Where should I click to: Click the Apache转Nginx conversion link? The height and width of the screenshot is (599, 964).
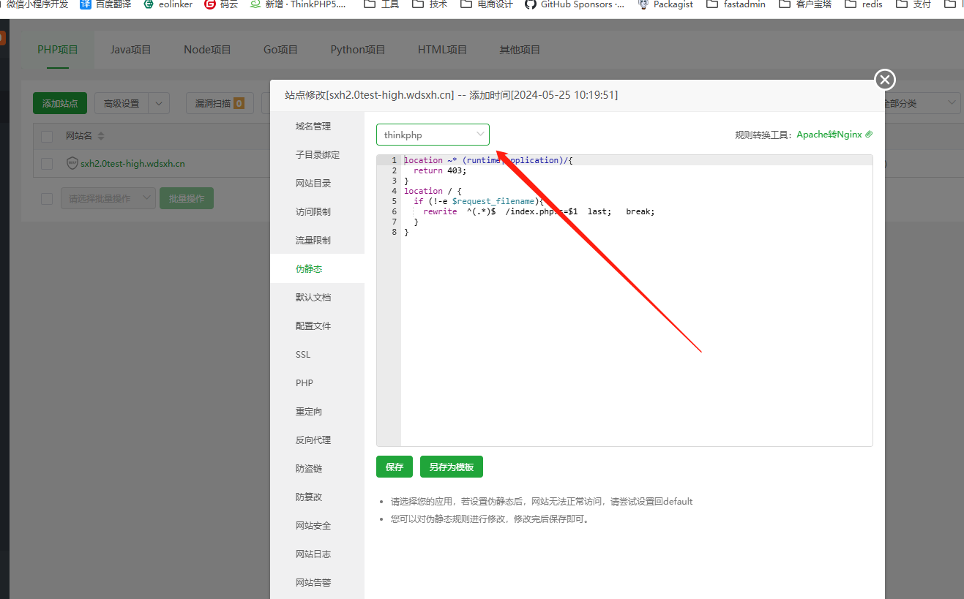834,135
